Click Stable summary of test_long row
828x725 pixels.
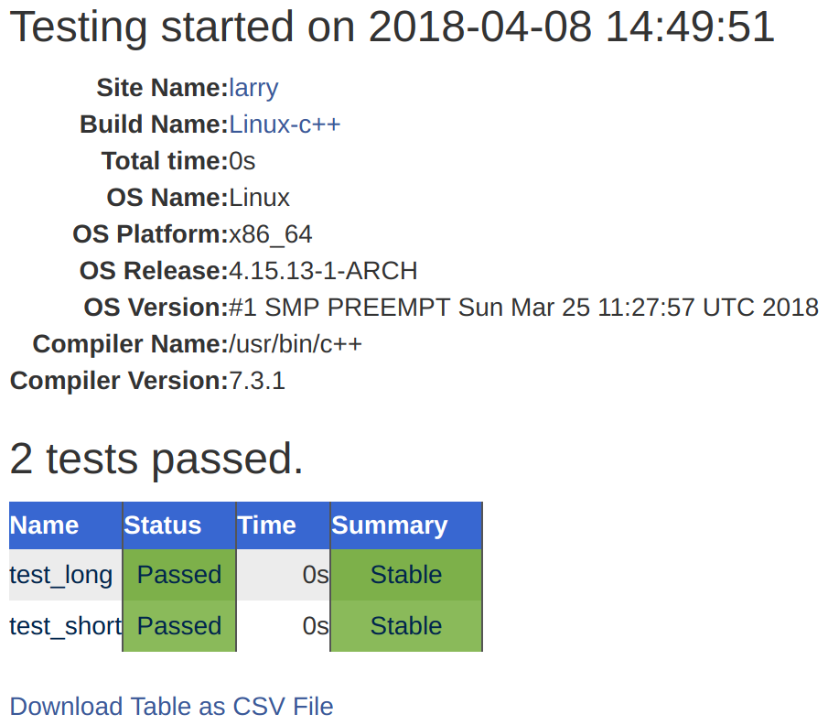tap(406, 575)
